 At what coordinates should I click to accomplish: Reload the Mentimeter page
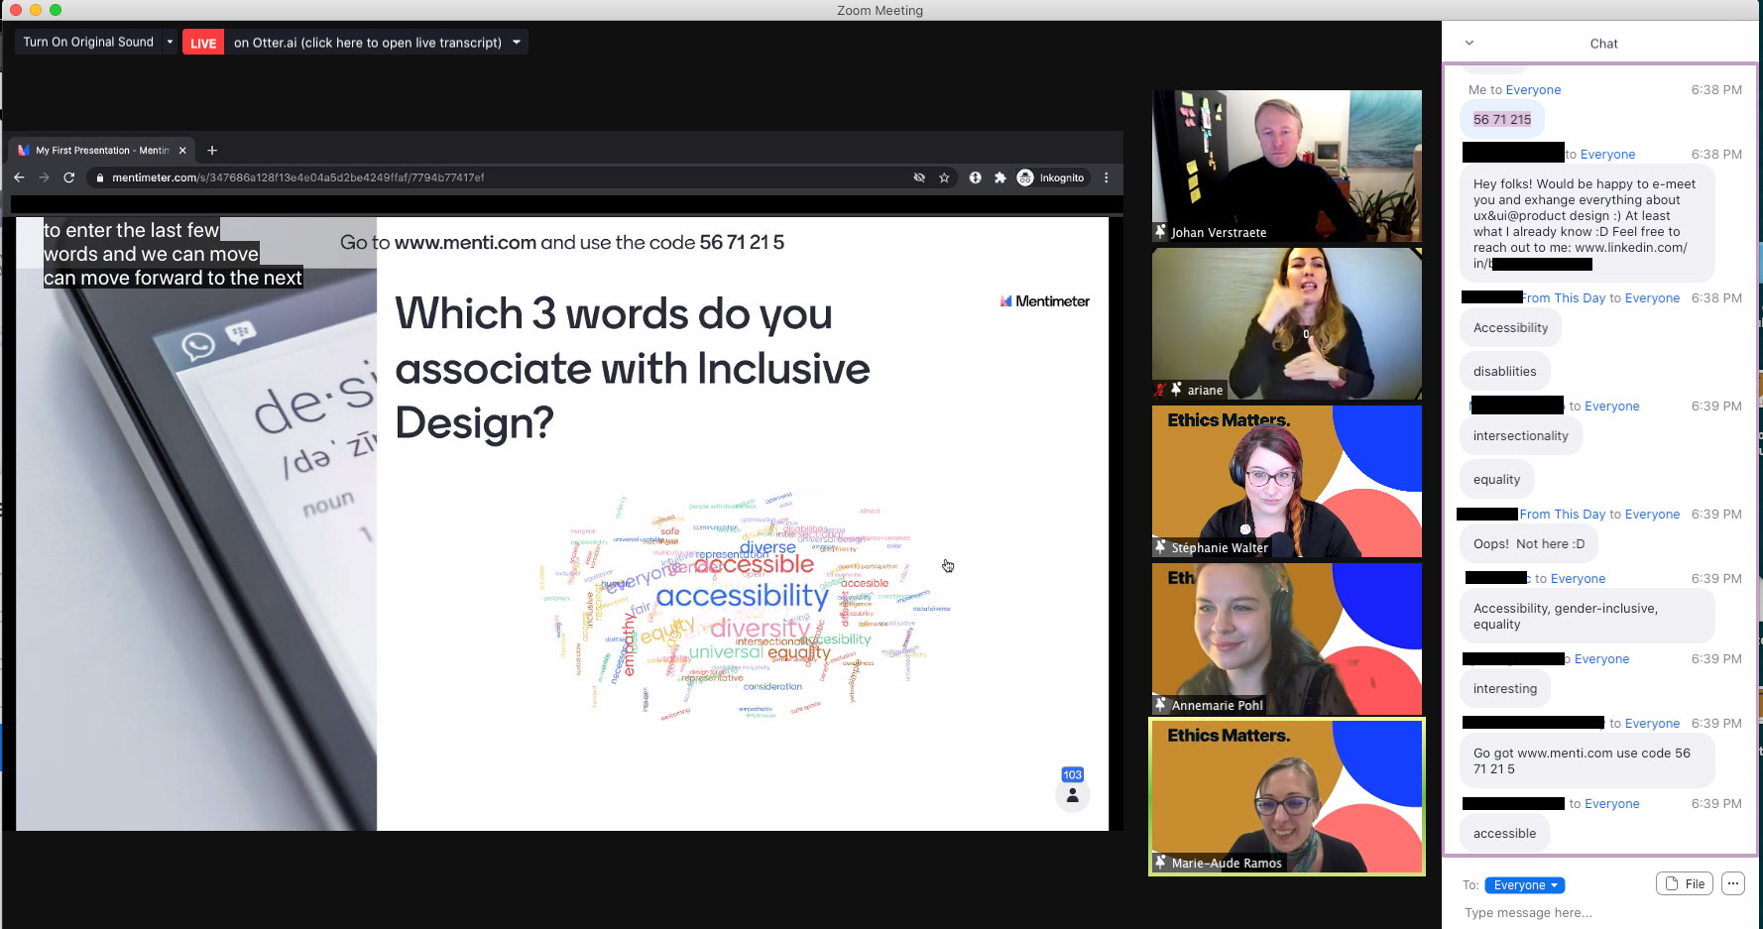click(x=68, y=177)
